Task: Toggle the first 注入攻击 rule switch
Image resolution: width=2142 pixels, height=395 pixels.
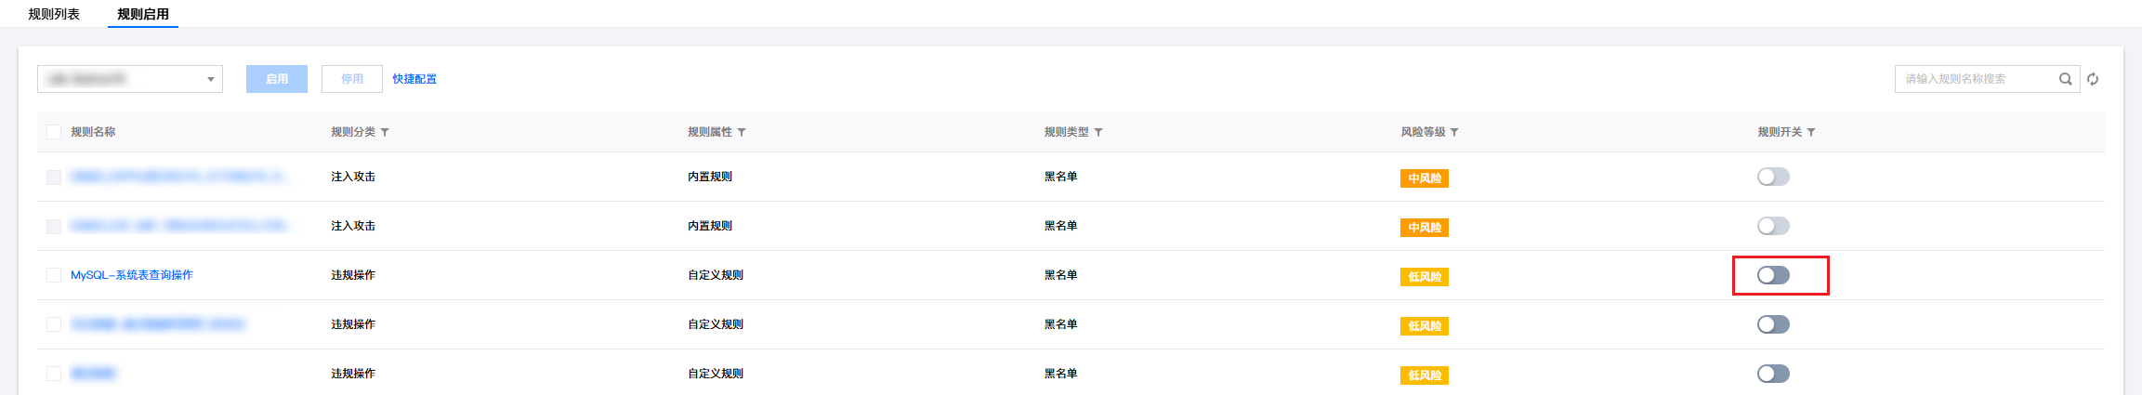Action: click(1773, 177)
